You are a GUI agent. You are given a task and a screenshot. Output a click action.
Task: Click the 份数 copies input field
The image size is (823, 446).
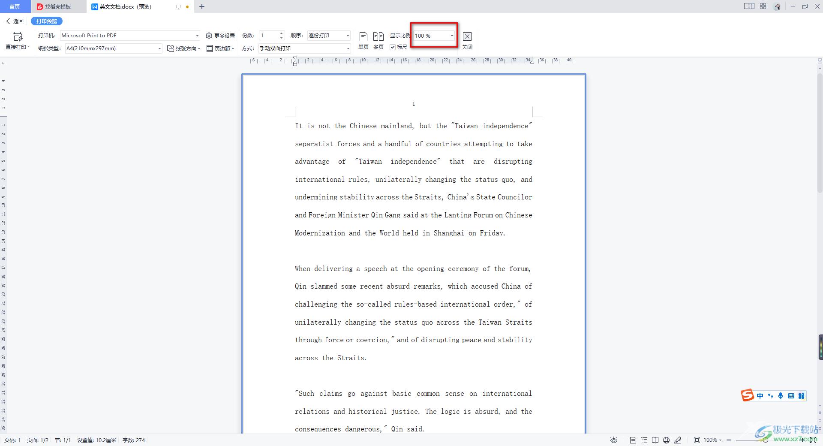pos(268,36)
